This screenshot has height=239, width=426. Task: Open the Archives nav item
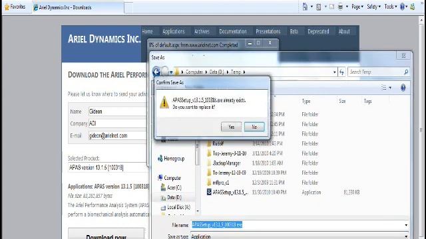tap(202, 31)
